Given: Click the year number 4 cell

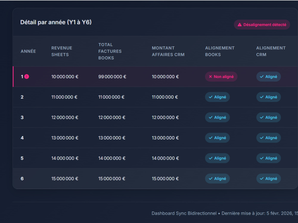Looking at the screenshot, I should (22, 138).
